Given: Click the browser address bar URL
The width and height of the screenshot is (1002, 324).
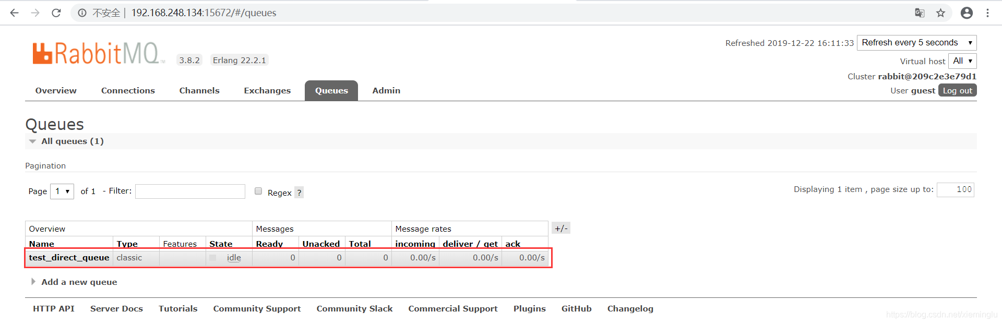Looking at the screenshot, I should 204,13.
